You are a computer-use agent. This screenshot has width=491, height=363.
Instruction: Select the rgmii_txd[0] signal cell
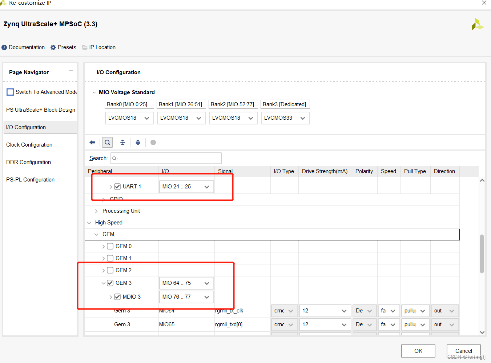coord(242,324)
